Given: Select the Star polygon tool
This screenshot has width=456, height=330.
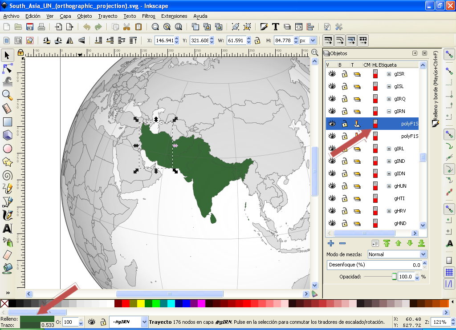Looking at the screenshot, I should 7,162.
